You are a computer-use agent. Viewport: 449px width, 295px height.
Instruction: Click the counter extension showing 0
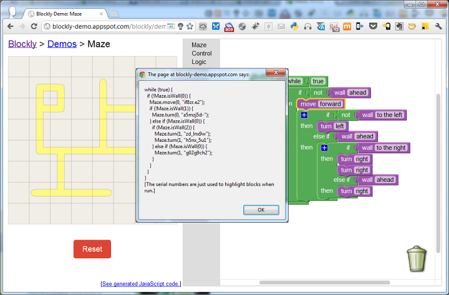pos(268,27)
